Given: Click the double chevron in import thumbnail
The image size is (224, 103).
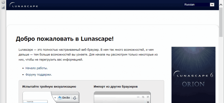Looking at the screenshot, I should (x=148, y=102).
